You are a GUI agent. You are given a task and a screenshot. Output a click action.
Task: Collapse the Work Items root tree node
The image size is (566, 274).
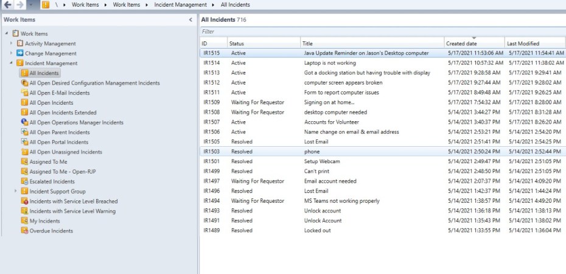[7, 33]
